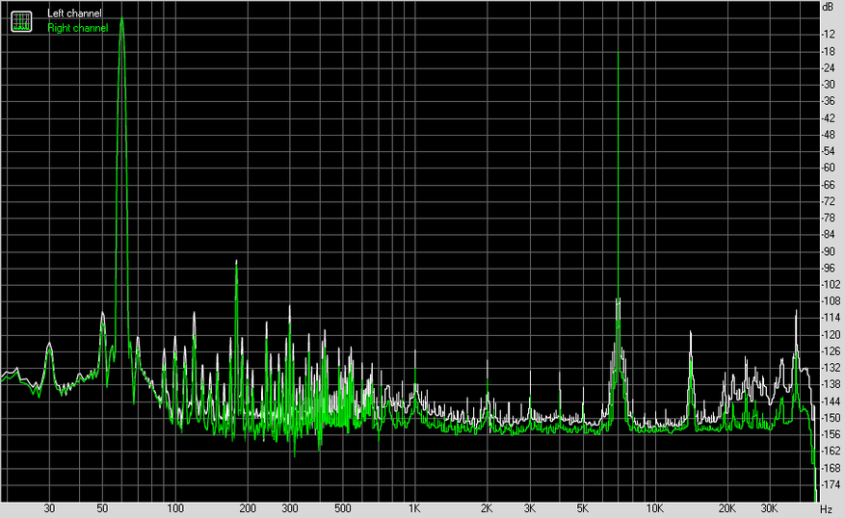This screenshot has width=845, height=518.
Task: Click the 30K frequency label
Action: [x=770, y=508]
